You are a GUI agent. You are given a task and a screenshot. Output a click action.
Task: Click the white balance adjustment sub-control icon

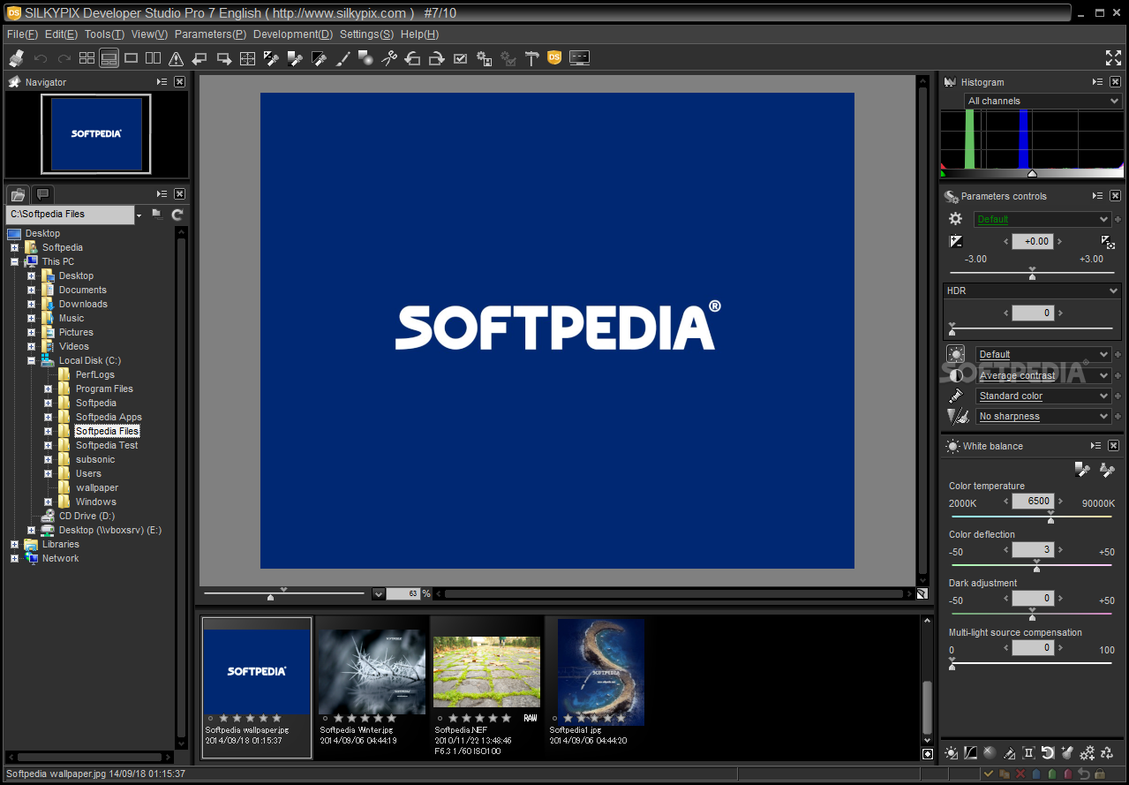point(952,753)
